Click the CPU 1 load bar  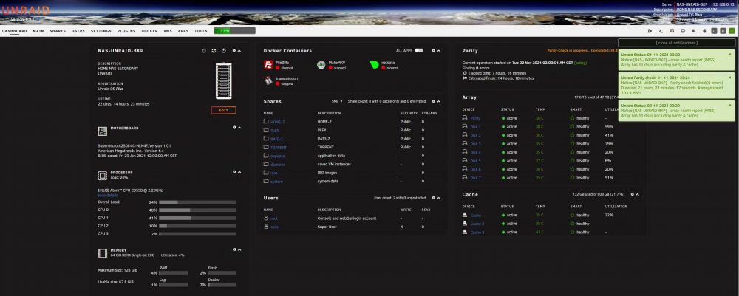click(197, 218)
